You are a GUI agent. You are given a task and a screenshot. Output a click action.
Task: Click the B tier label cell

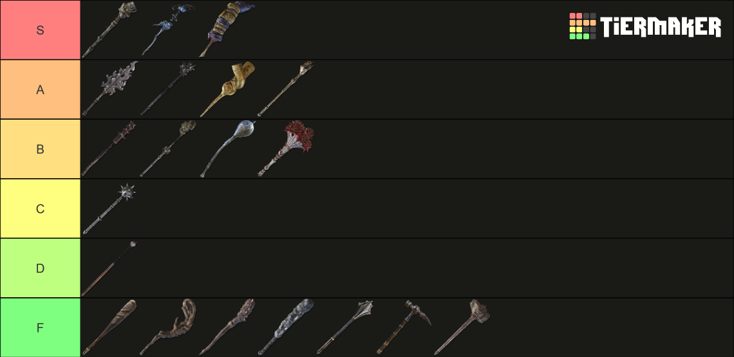click(x=41, y=149)
